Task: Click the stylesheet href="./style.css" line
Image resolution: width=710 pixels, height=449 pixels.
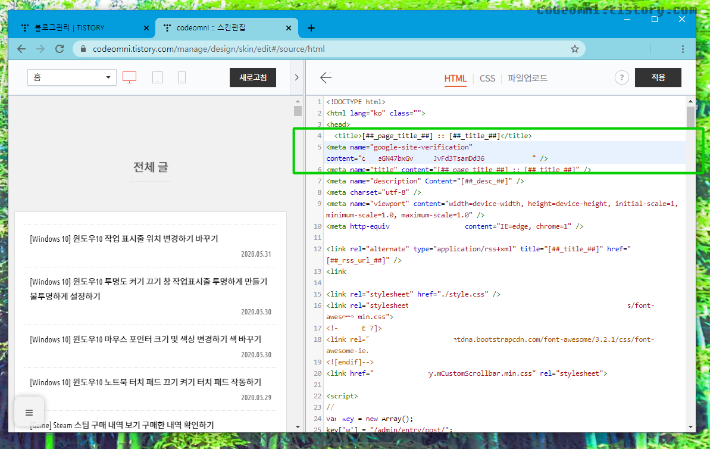Action: [x=413, y=295]
